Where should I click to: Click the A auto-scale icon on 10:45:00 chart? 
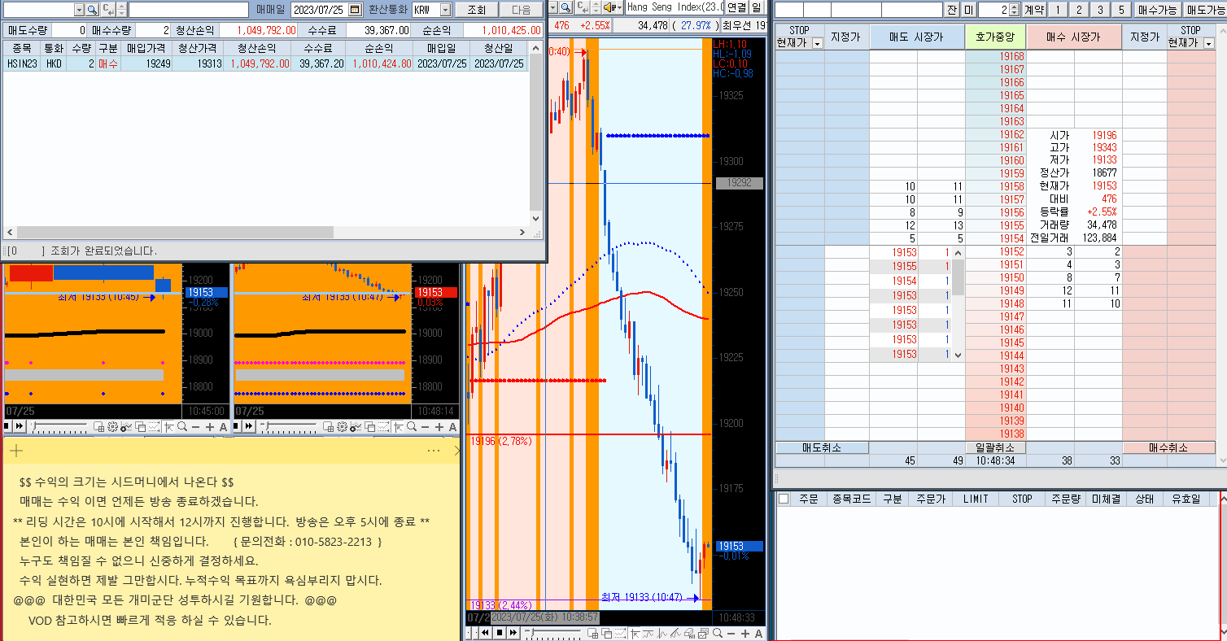[223, 426]
